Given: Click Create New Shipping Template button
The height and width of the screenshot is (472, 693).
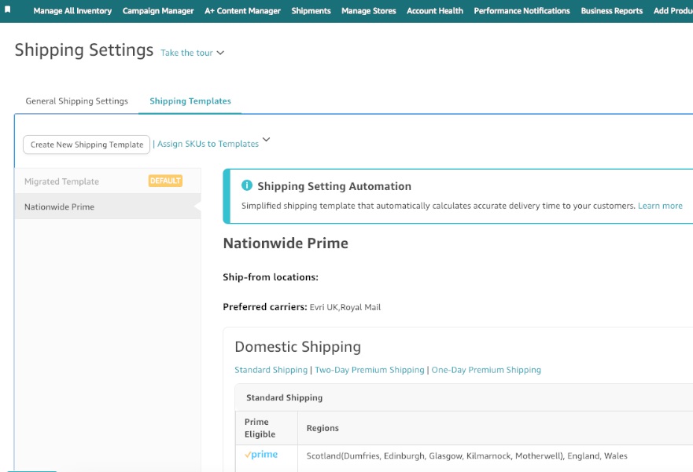Looking at the screenshot, I should coord(87,145).
